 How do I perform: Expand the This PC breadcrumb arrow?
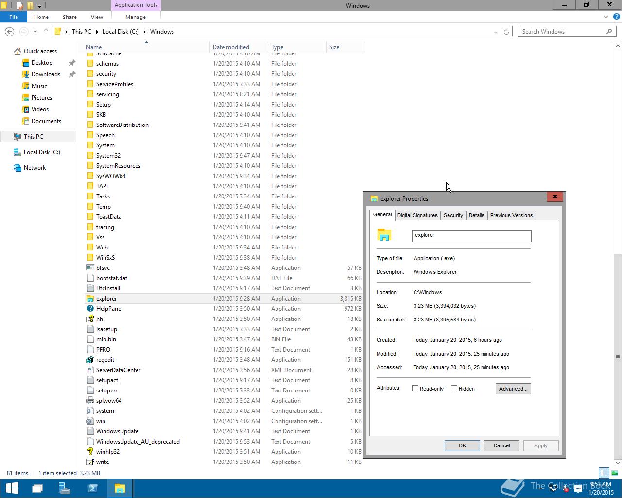97,32
